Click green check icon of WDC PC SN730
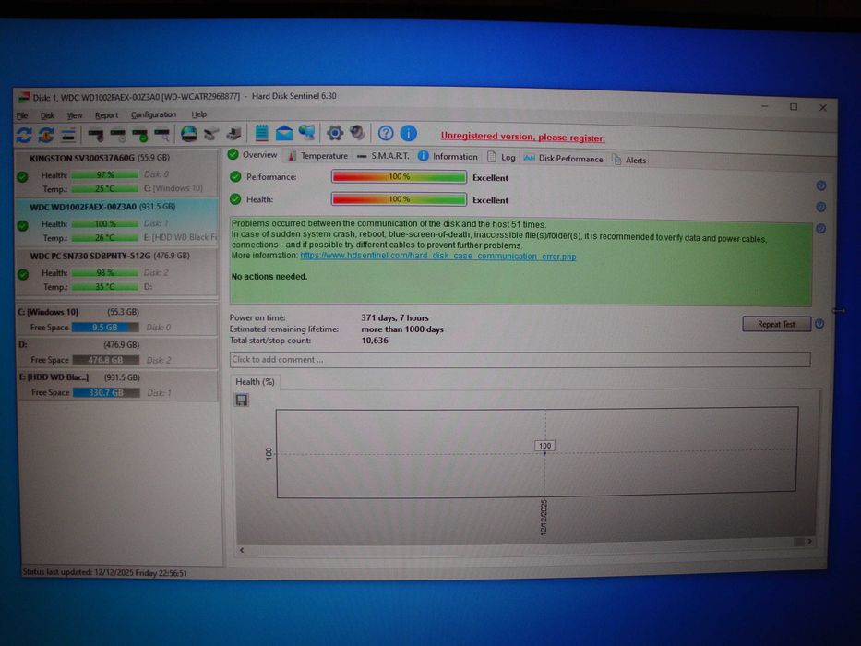Screen dimensions: 861x646 tap(23, 274)
